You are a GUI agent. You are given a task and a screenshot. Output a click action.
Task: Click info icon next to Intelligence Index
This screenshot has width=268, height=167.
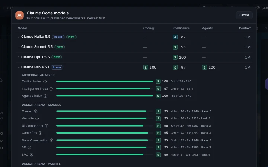[x=51, y=89]
